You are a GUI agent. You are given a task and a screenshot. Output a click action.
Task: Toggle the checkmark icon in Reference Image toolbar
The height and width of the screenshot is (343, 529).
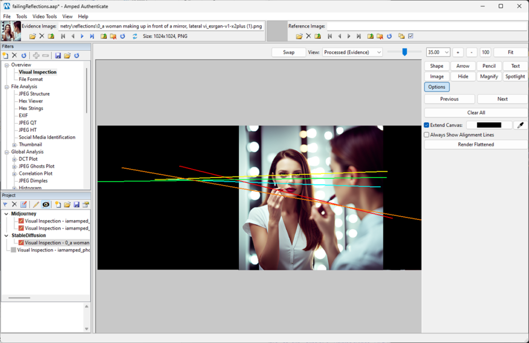[x=411, y=36]
